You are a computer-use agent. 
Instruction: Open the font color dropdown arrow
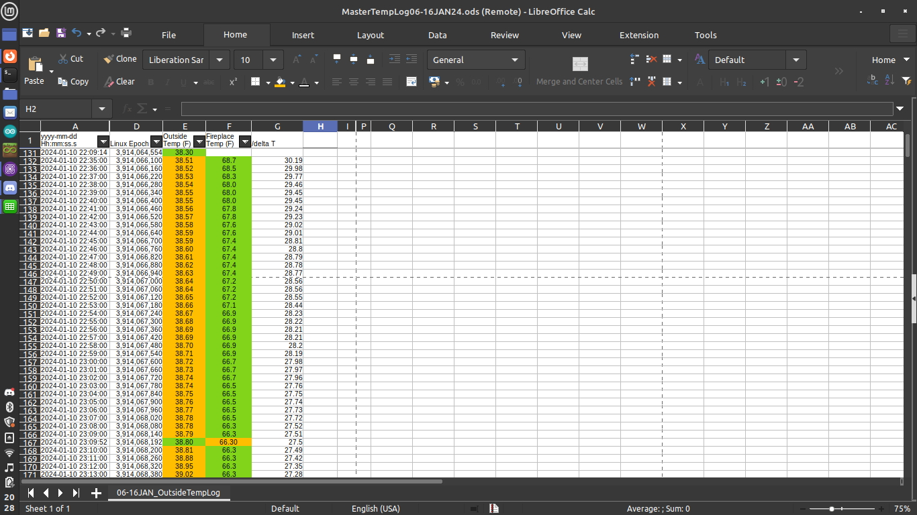point(316,82)
